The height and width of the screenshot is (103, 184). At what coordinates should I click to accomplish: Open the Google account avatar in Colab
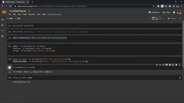pos(179,12)
